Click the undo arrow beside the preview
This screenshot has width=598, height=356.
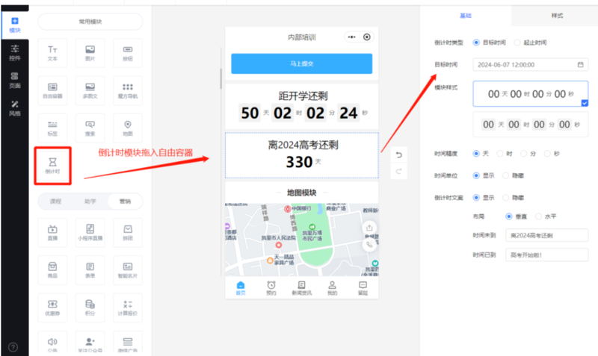pyautogui.click(x=398, y=154)
